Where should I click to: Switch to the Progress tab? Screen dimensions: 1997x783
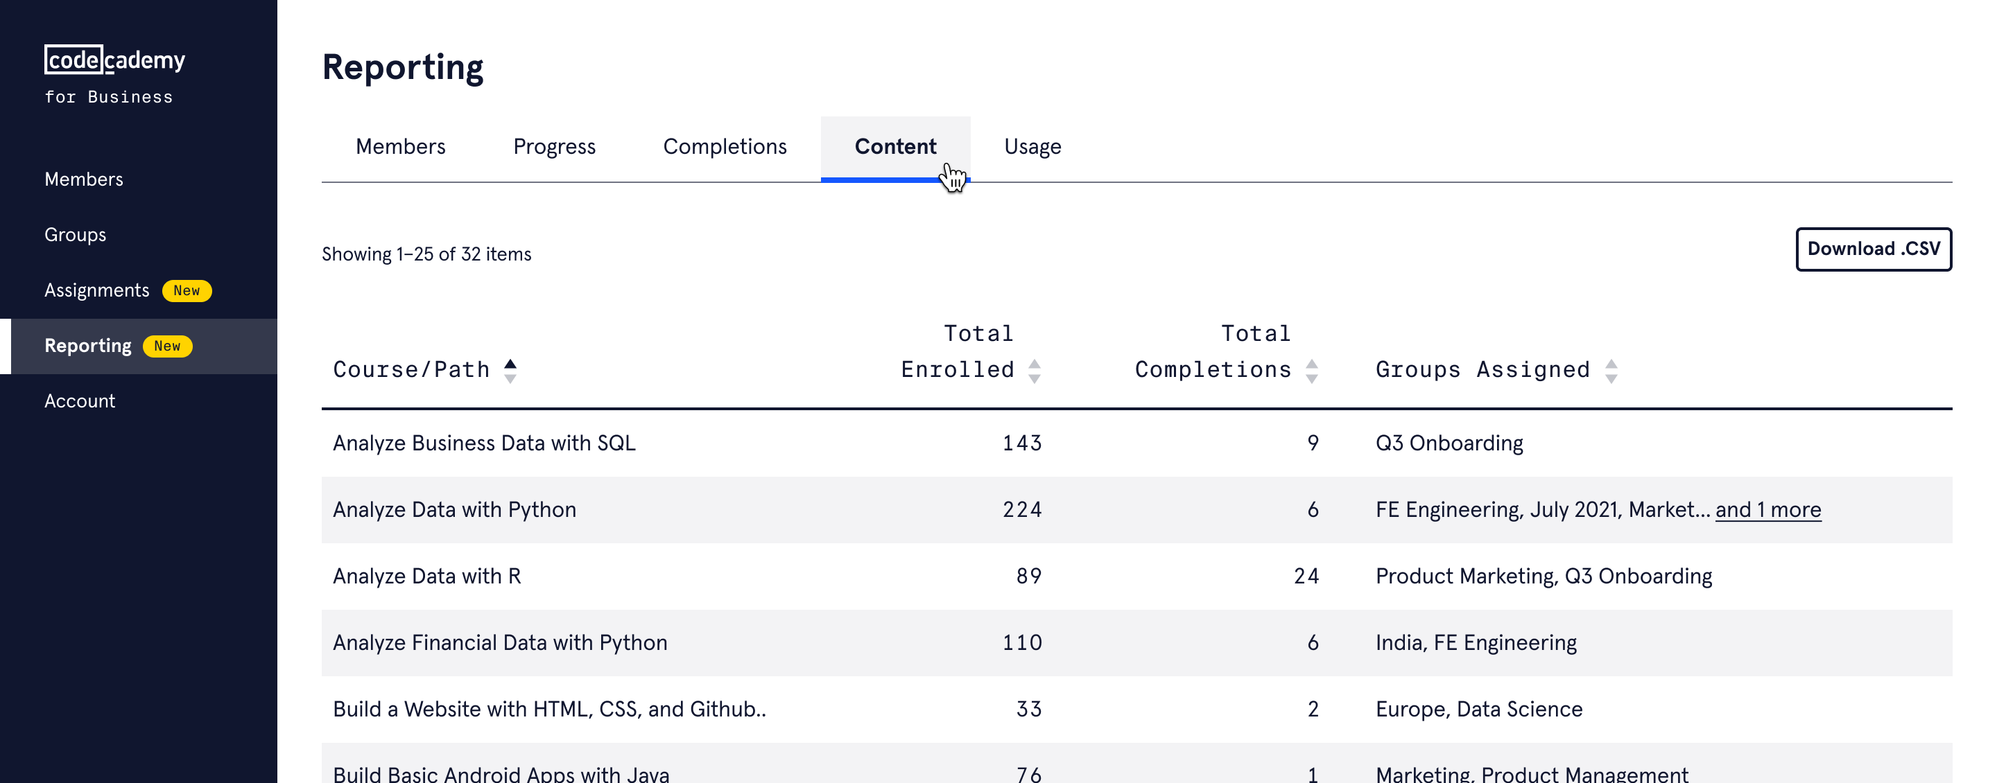click(x=553, y=146)
